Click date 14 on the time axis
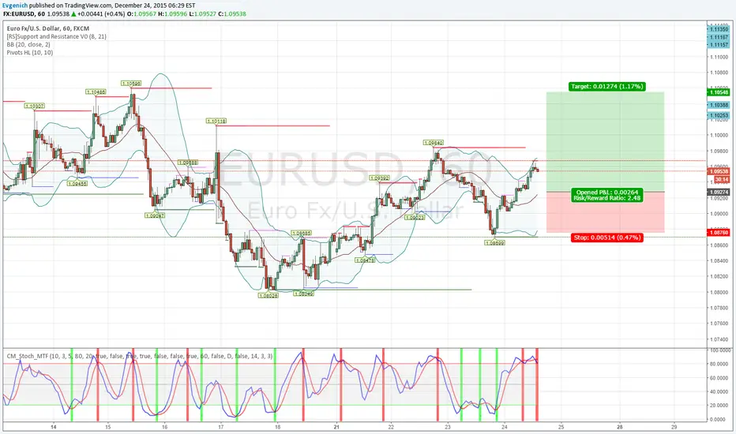 coord(54,427)
